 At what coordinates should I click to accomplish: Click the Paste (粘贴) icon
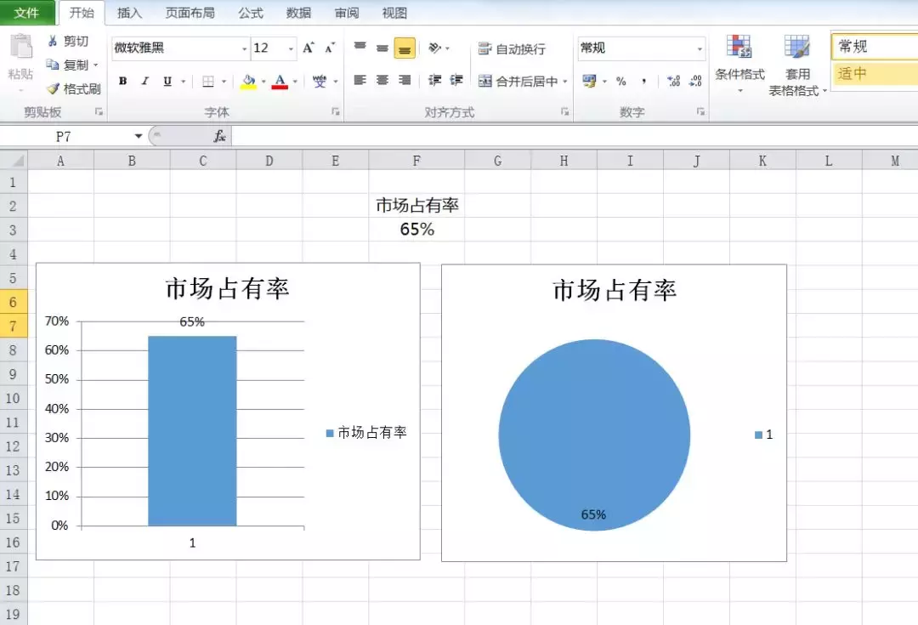pyautogui.click(x=21, y=48)
